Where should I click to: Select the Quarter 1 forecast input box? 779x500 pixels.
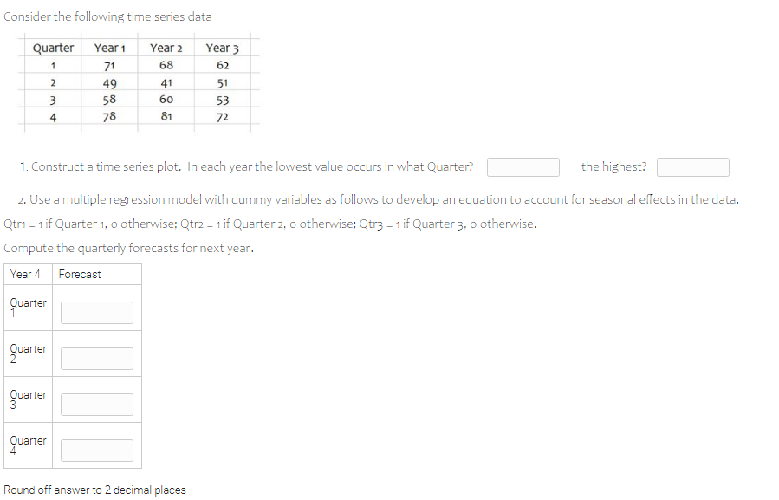96,310
